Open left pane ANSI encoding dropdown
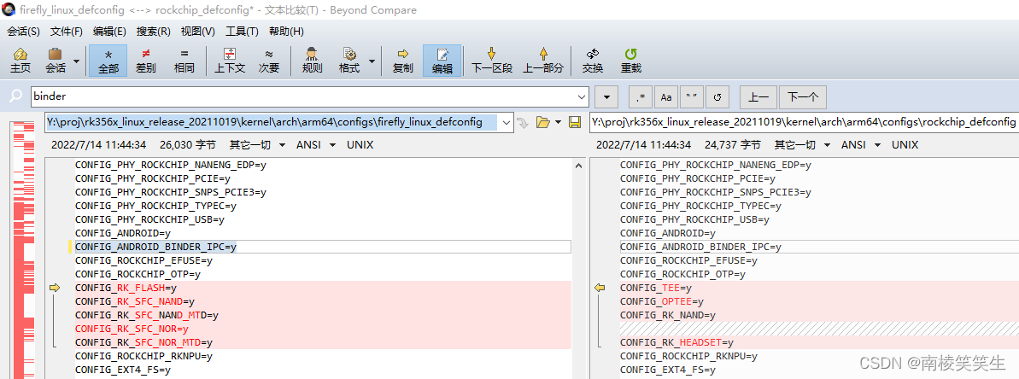Screen dimensions: 1019x379 [x=317, y=145]
